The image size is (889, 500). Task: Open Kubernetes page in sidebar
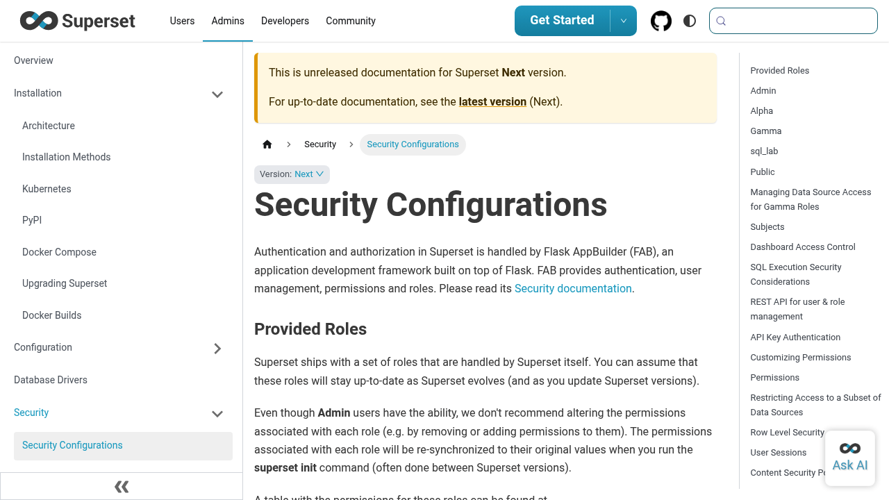pyautogui.click(x=47, y=189)
